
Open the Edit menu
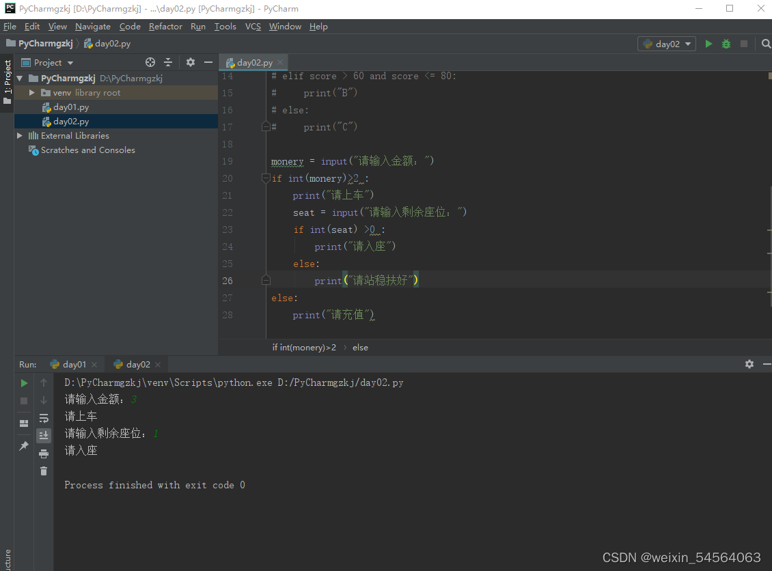tap(32, 27)
